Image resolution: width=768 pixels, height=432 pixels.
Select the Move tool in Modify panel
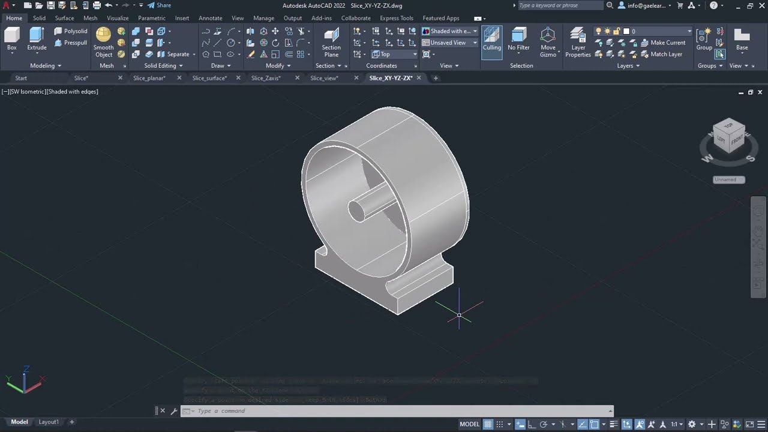point(275,31)
